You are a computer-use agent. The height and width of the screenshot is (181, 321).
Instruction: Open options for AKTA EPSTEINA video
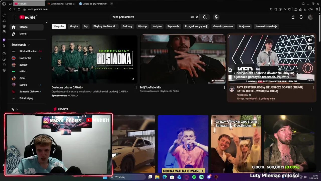point(313,87)
